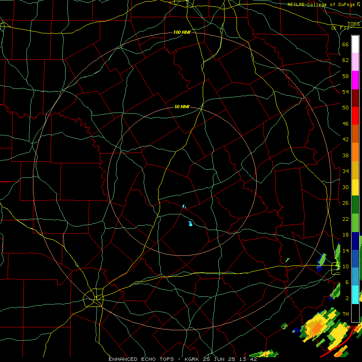Viewport: 362px width, 362px height.
Task: Click the TH legend label
Action: [x=346, y=314]
